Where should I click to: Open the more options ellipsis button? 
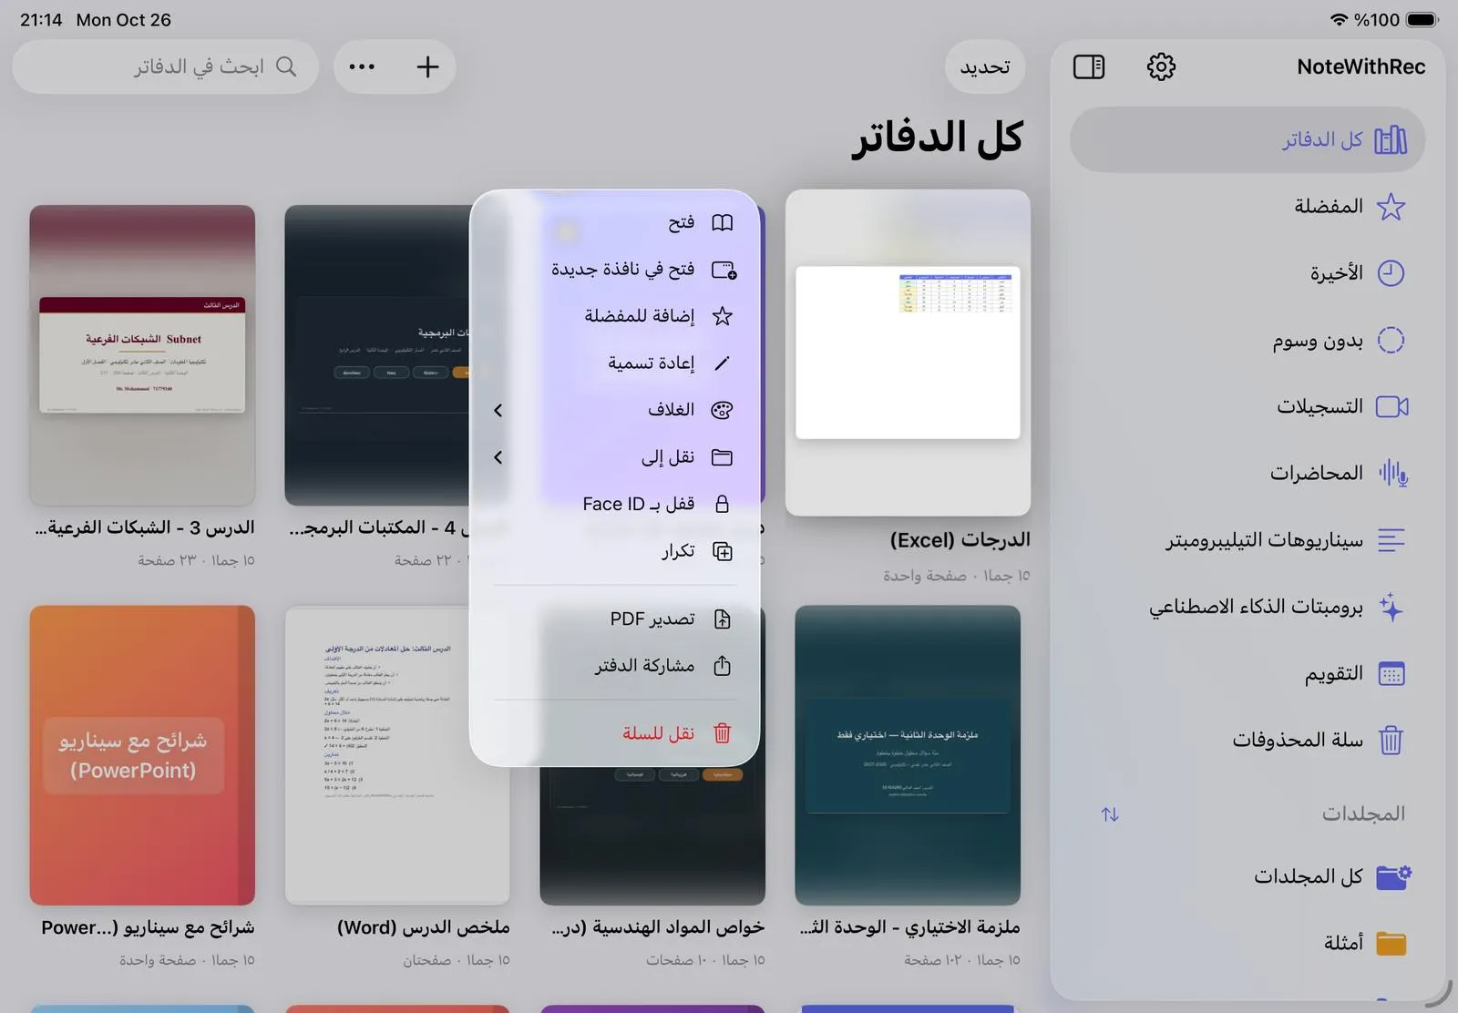[x=362, y=67]
